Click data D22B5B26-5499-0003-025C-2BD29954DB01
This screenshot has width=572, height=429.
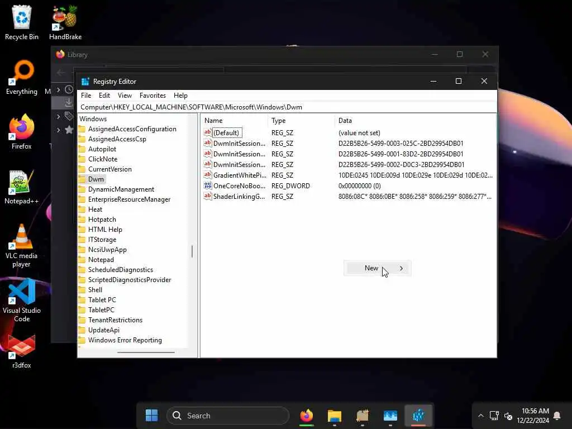coord(401,144)
